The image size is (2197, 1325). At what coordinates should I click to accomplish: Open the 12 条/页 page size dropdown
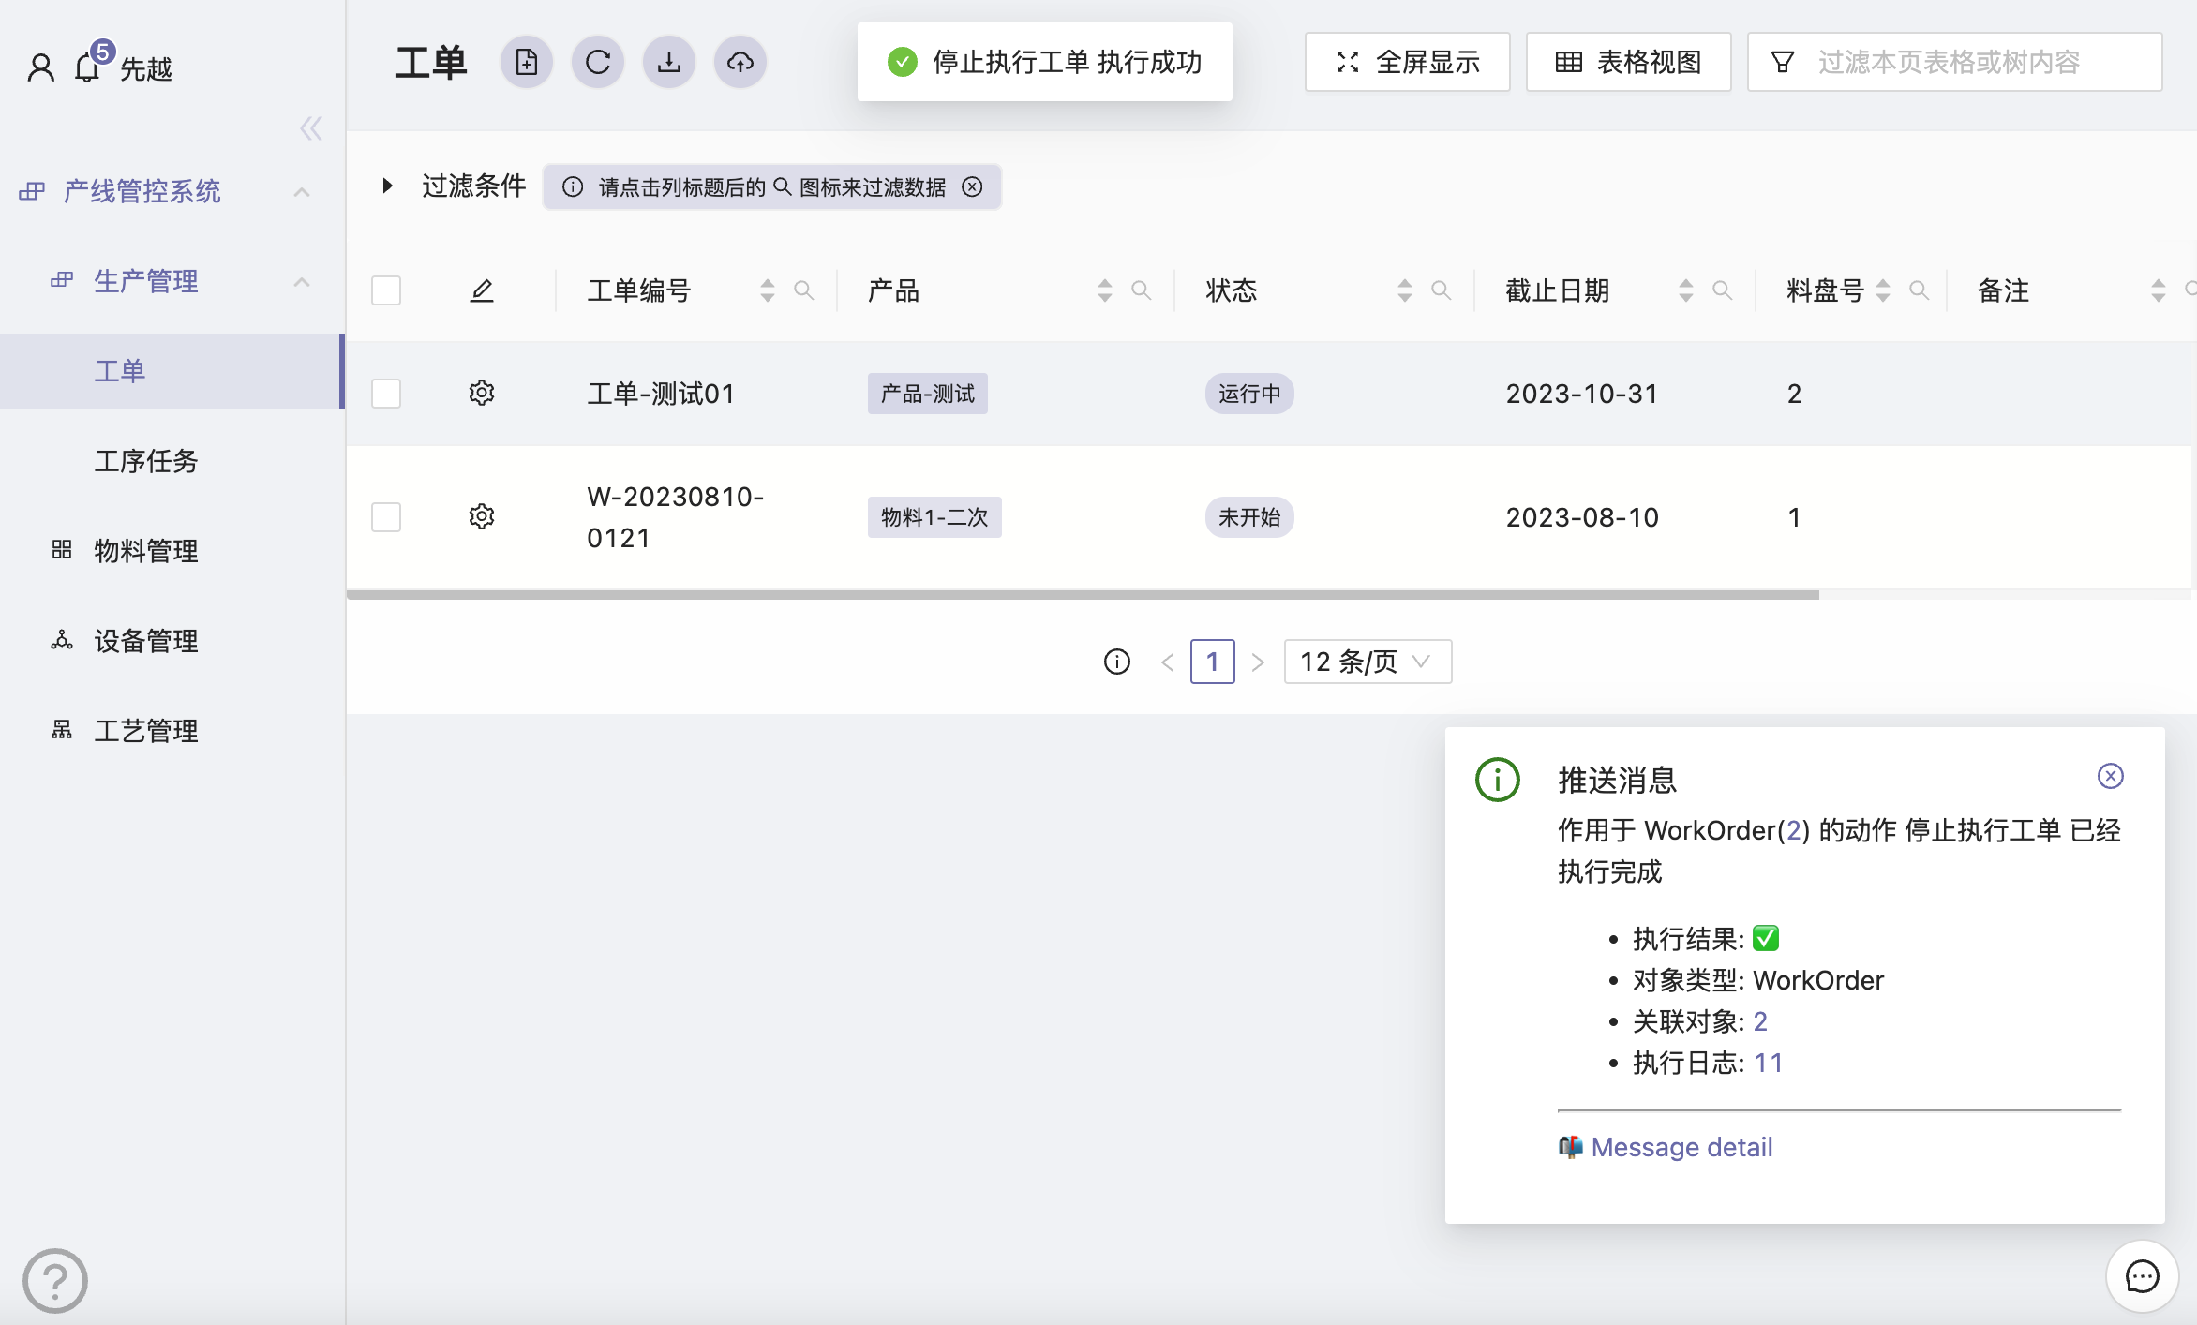pyautogui.click(x=1367, y=662)
